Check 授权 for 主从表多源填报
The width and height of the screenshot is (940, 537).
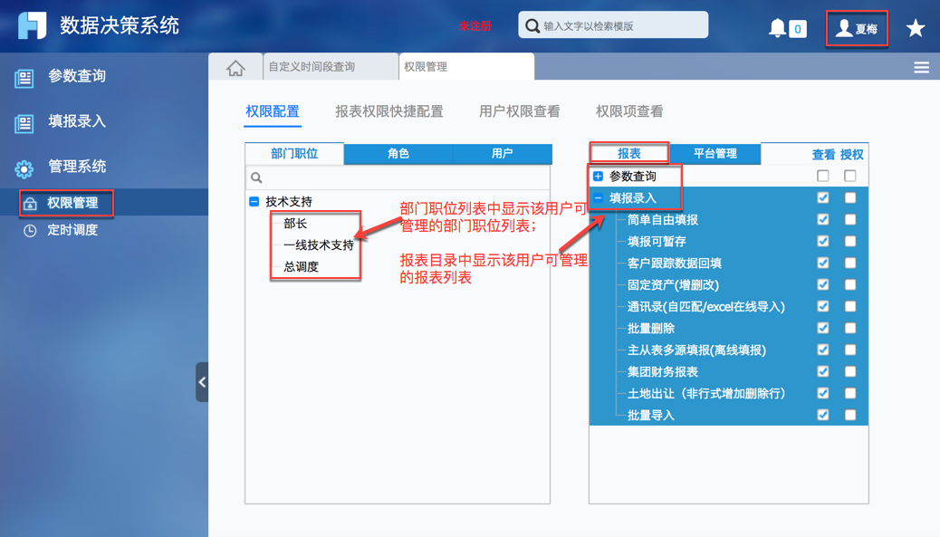click(x=850, y=350)
